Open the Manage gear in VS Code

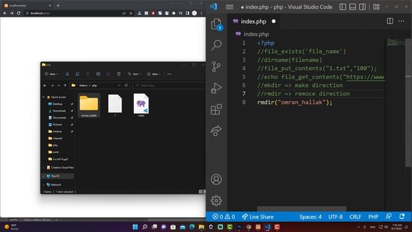[x=216, y=200]
